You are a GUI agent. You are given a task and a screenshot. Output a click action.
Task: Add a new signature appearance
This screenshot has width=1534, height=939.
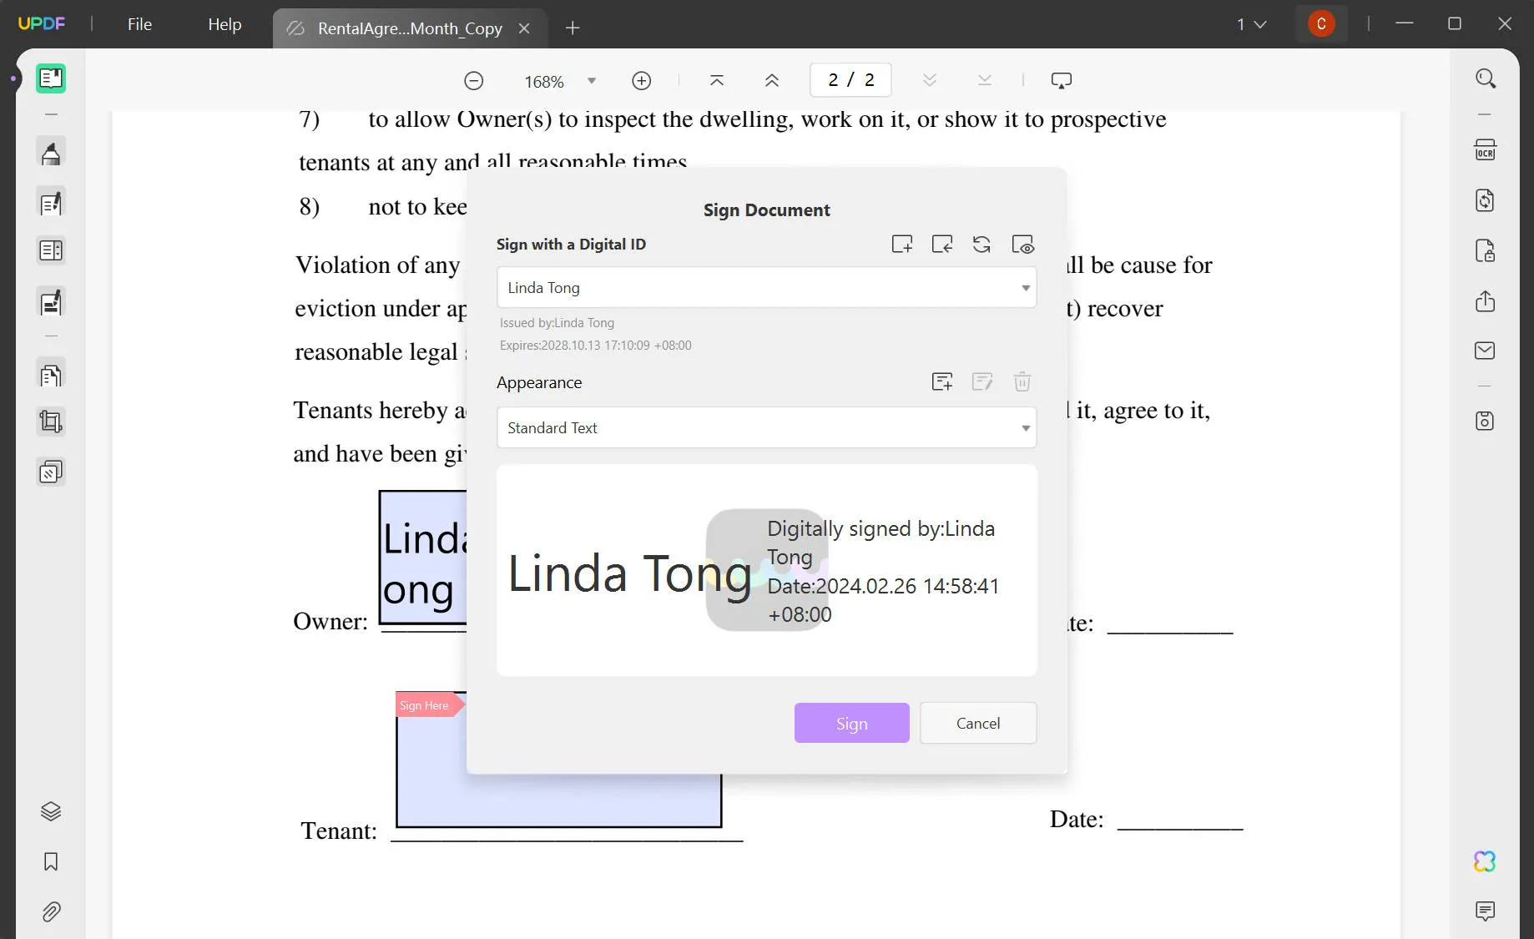pyautogui.click(x=941, y=382)
